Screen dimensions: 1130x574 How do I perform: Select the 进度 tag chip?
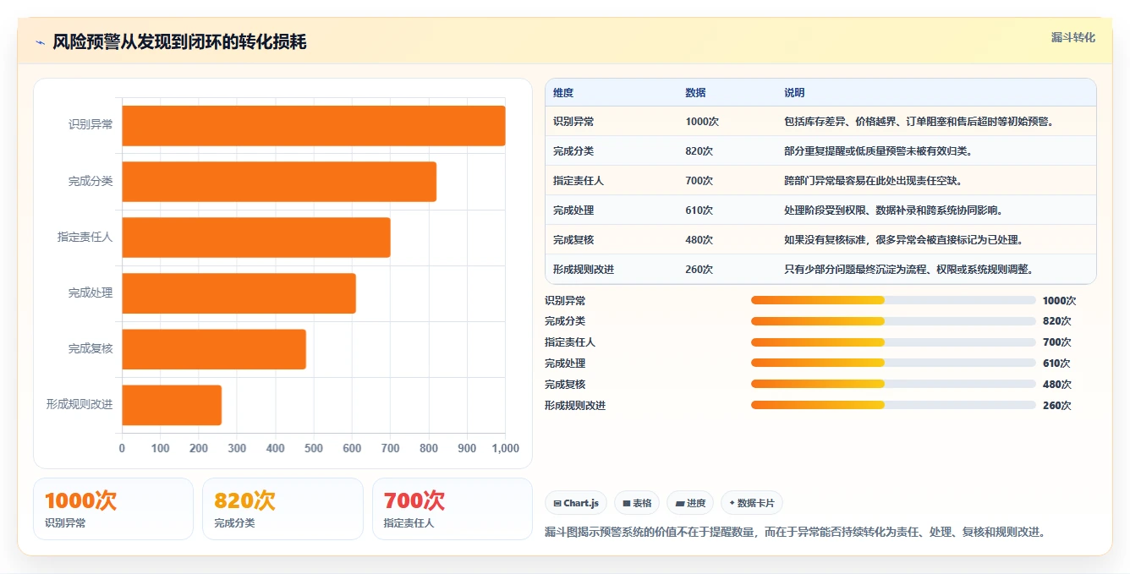pos(690,503)
